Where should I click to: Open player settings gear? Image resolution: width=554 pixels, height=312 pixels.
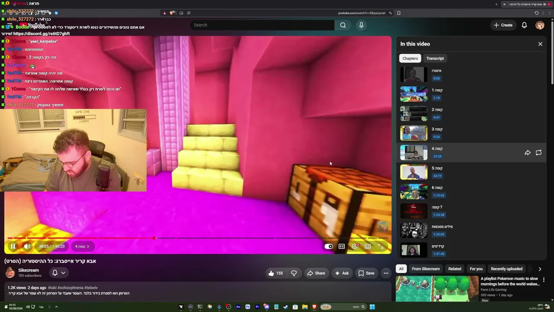[x=355, y=247]
